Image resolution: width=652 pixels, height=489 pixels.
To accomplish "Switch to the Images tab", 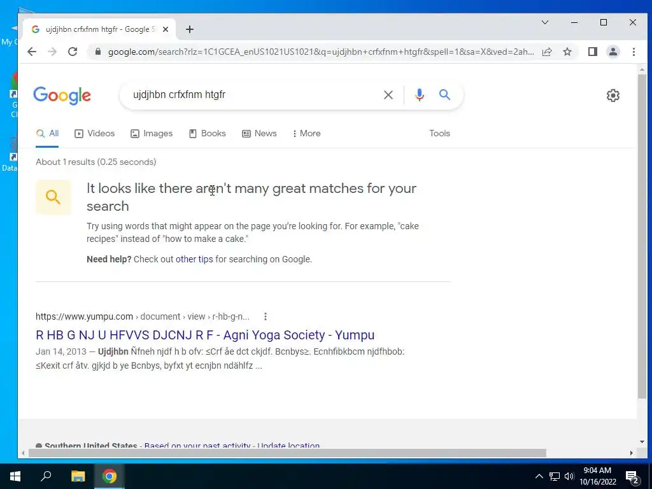I will pyautogui.click(x=152, y=134).
